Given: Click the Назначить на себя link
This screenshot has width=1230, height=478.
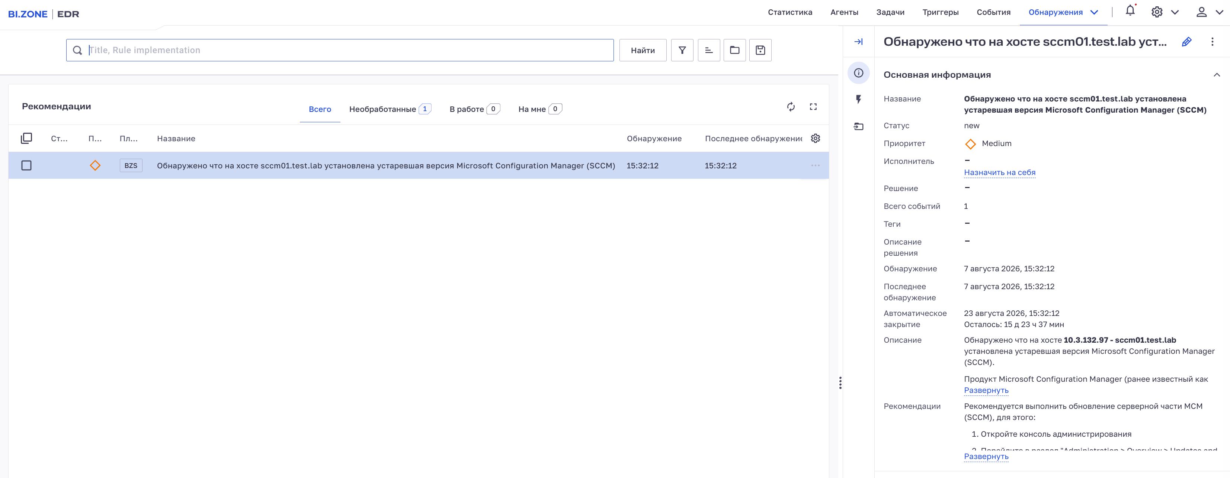Looking at the screenshot, I should coord(999,172).
